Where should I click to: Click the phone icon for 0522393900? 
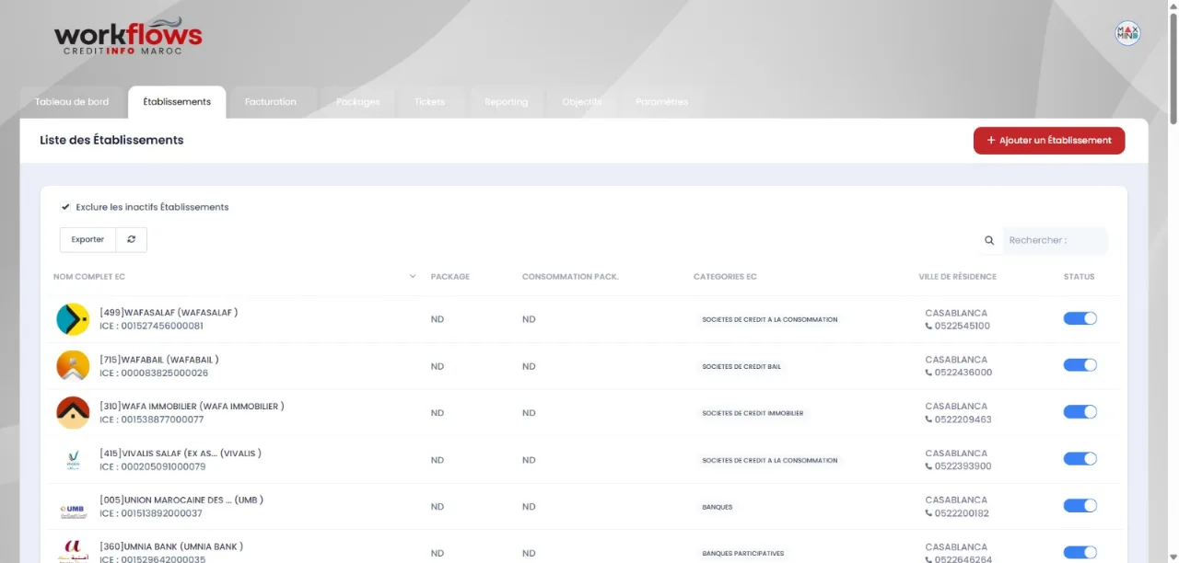(x=929, y=466)
